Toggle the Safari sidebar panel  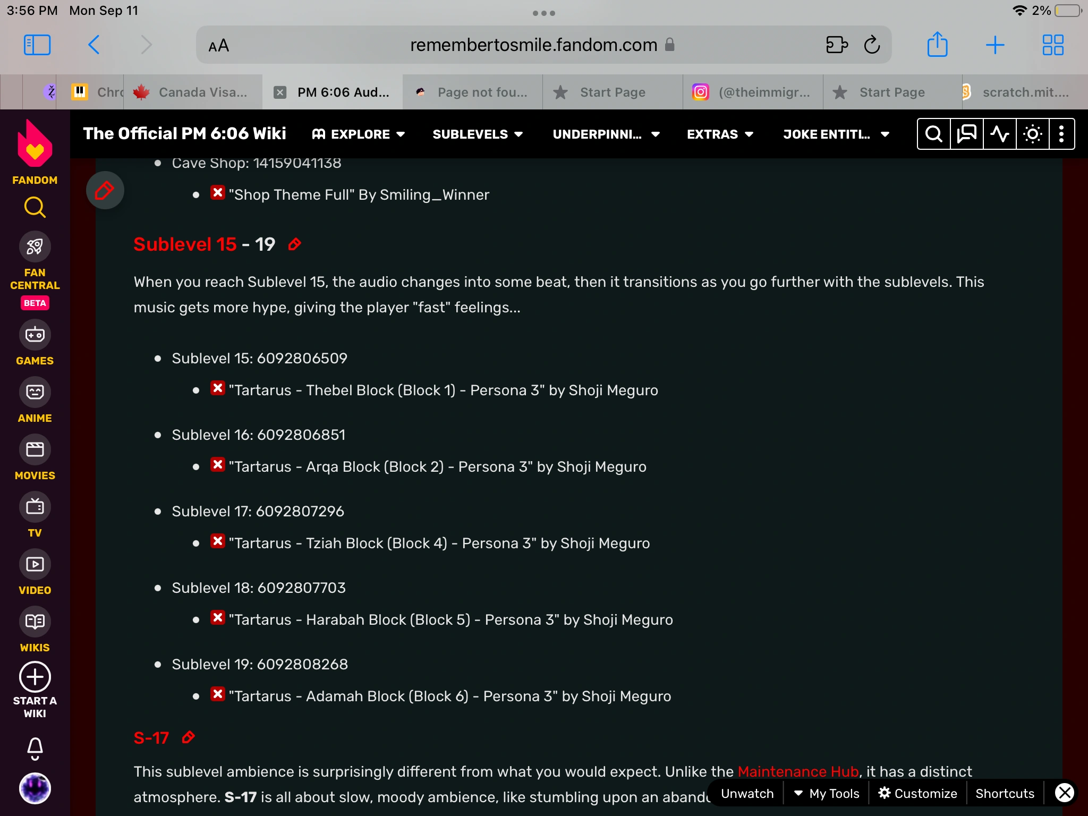point(37,45)
